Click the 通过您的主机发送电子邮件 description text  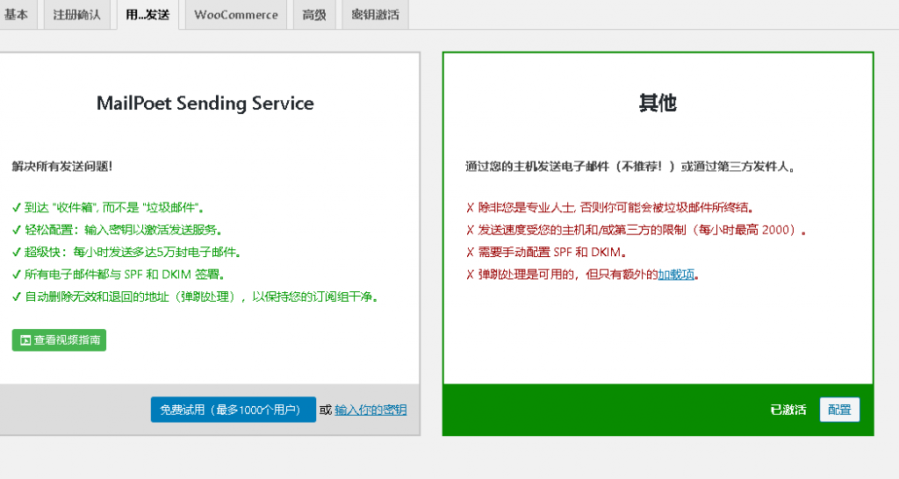pos(630,166)
